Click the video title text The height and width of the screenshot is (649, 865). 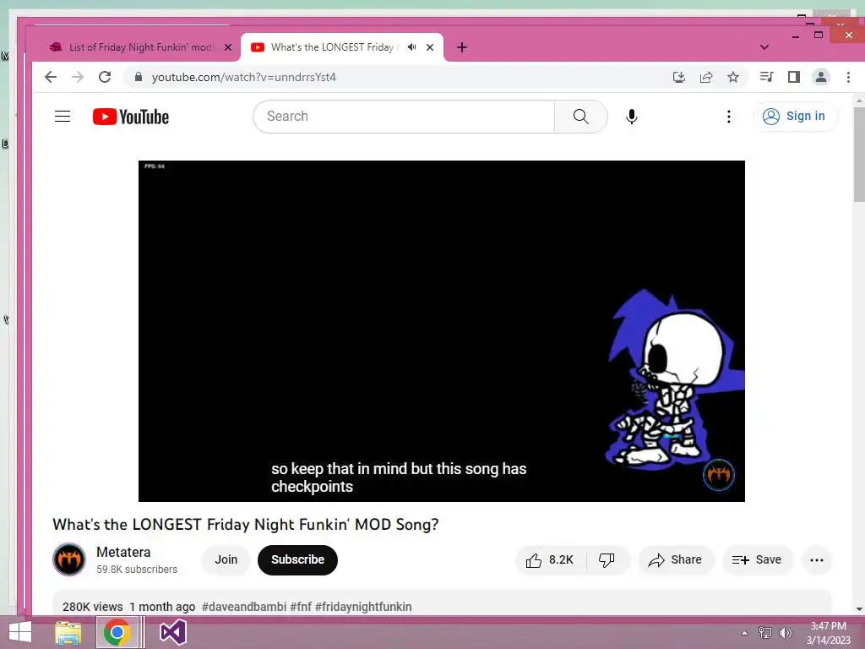pos(246,524)
